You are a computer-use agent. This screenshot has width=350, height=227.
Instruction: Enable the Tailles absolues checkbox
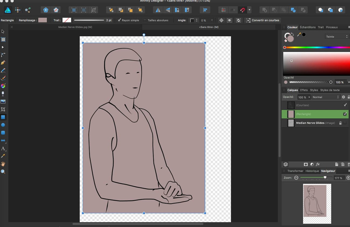click(145, 20)
